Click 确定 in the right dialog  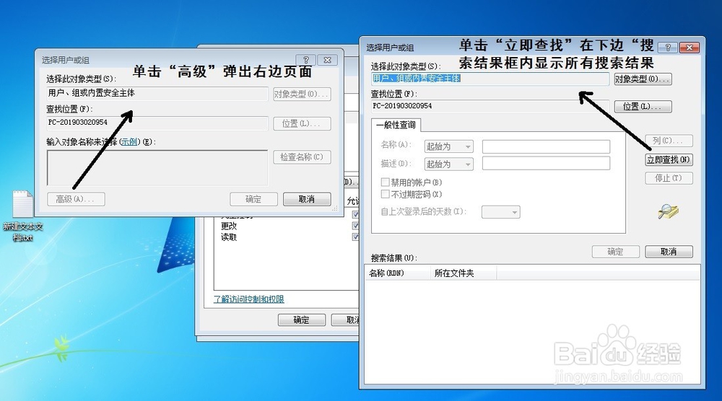click(x=616, y=252)
